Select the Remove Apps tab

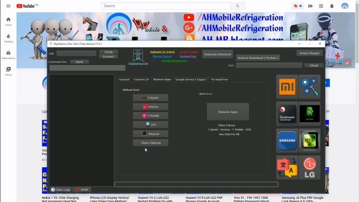[x=162, y=79]
